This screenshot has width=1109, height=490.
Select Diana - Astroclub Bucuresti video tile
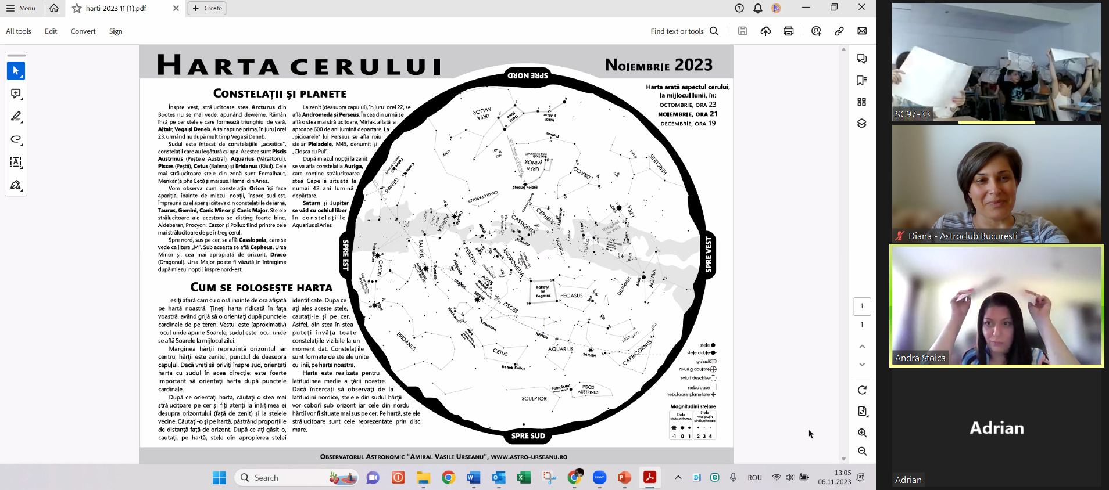click(x=996, y=183)
